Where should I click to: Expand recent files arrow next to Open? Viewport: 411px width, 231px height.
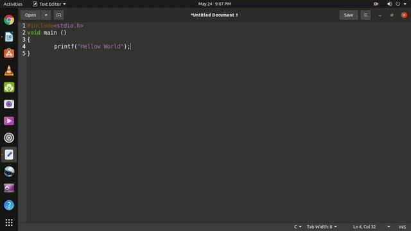tap(46, 15)
